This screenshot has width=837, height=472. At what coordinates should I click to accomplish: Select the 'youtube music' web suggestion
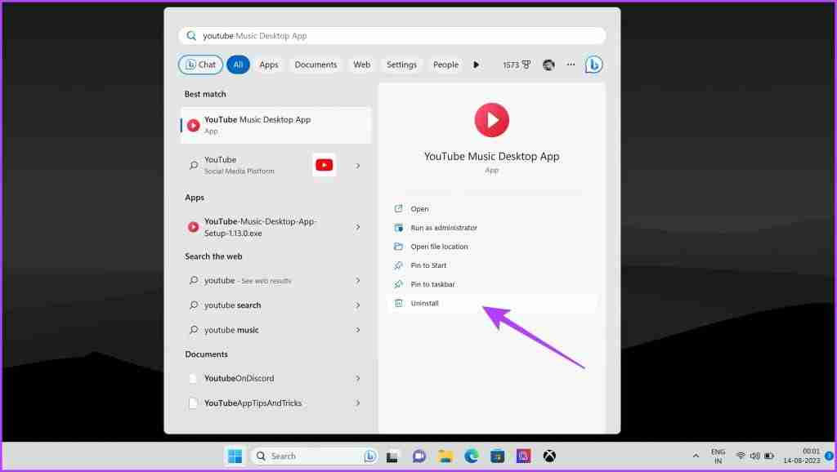pos(275,330)
